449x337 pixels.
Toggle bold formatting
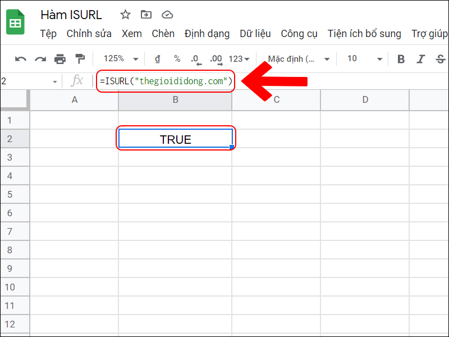coord(401,58)
